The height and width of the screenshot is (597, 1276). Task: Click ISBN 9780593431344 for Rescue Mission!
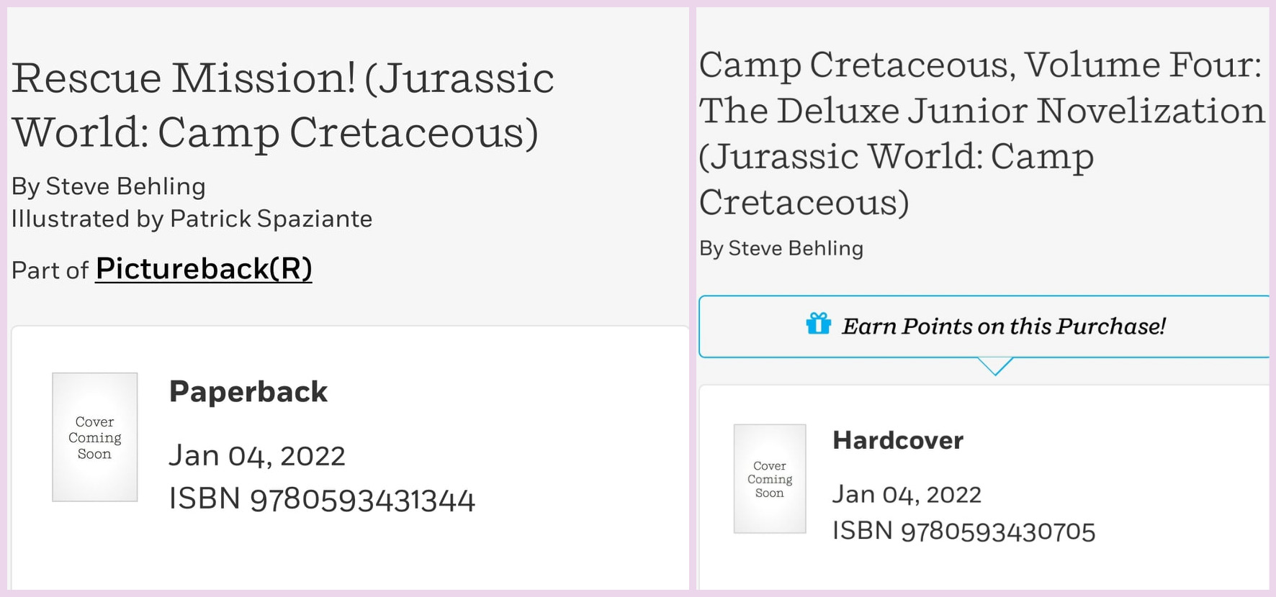(321, 498)
